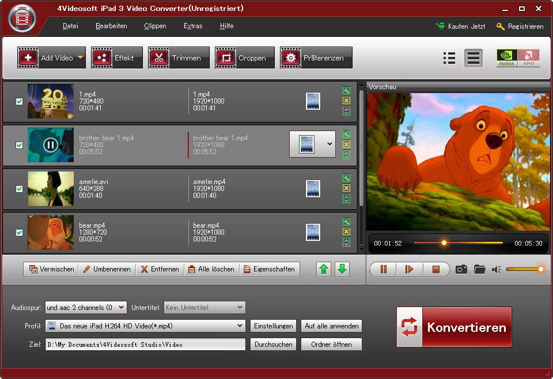The height and width of the screenshot is (379, 553).
Task: Click the Konvertieren button
Action: click(x=454, y=327)
